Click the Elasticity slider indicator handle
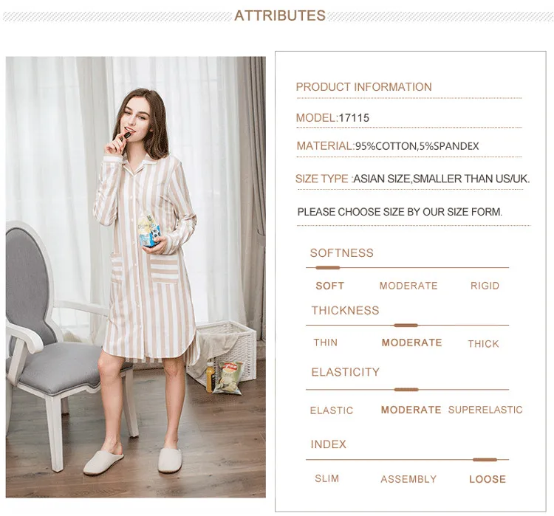 click(x=406, y=390)
